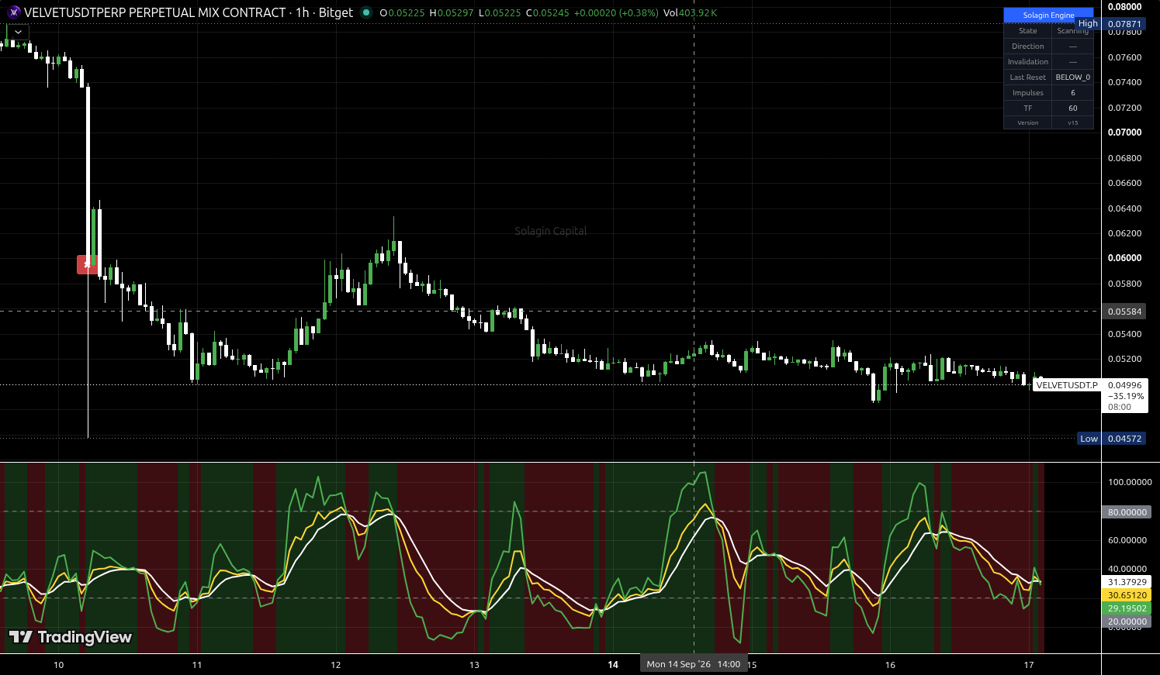This screenshot has width=1160, height=675.
Task: Click the 0.05584 crosshair price label
Action: tap(1124, 312)
